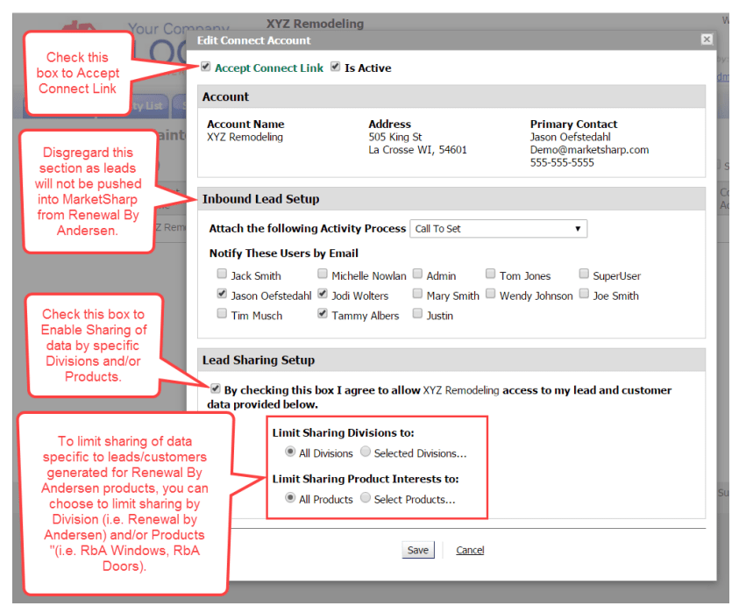
Task: Click the Accept Connect Link label text
Action: tap(269, 68)
